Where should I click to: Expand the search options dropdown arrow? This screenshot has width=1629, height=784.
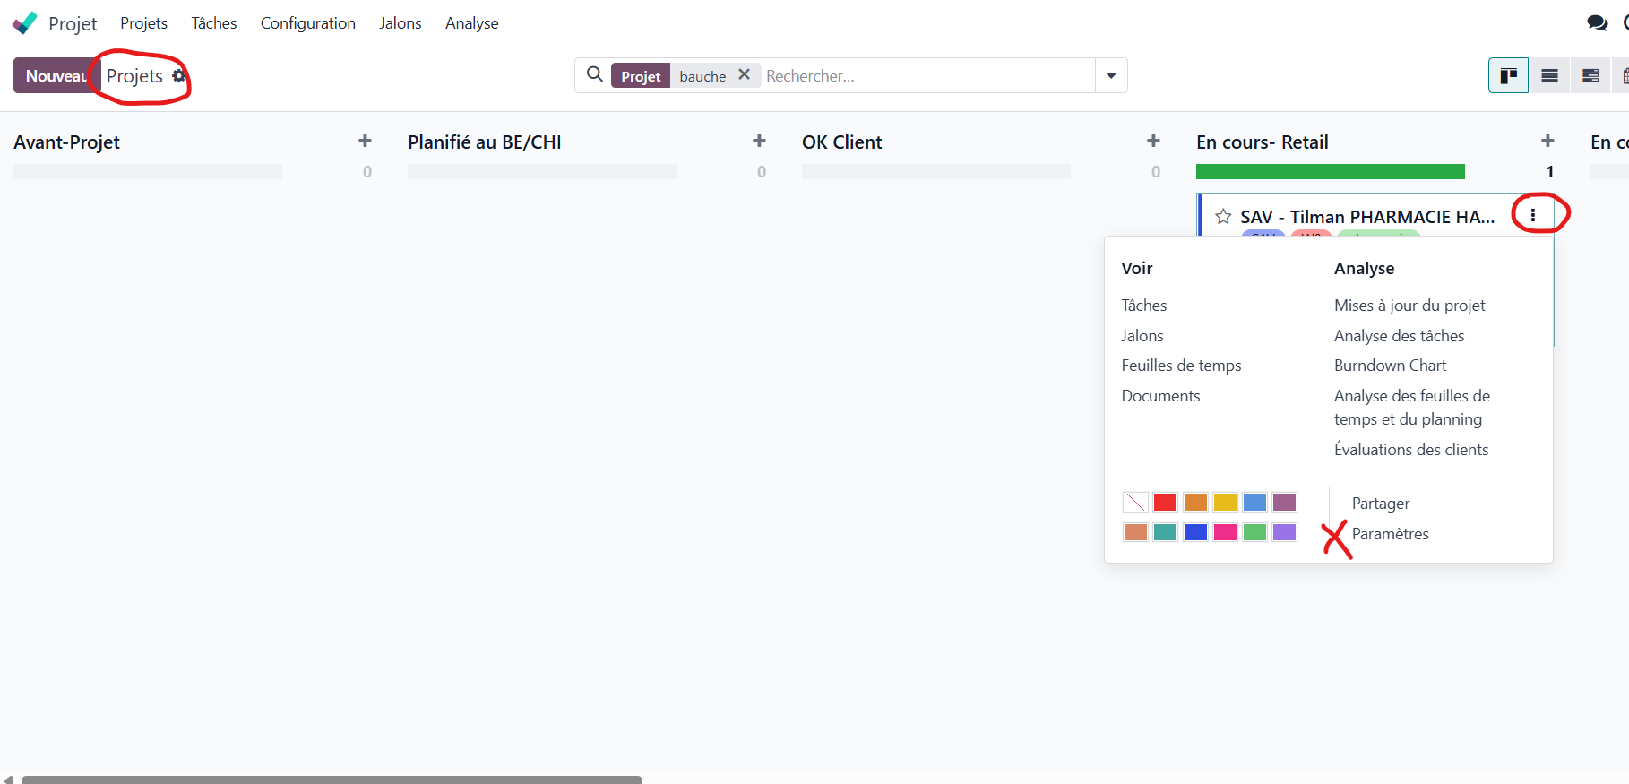tap(1111, 76)
